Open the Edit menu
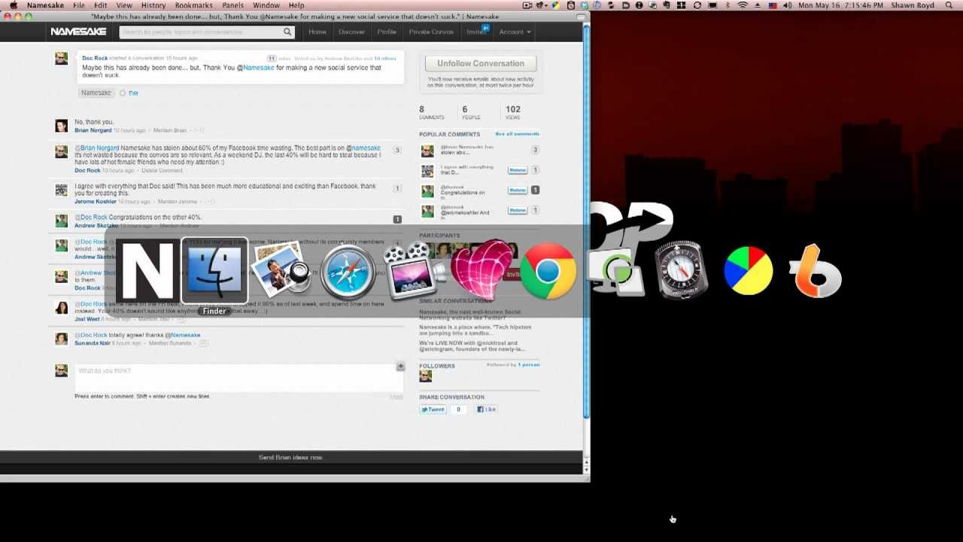This screenshot has height=542, width=963. point(100,5)
